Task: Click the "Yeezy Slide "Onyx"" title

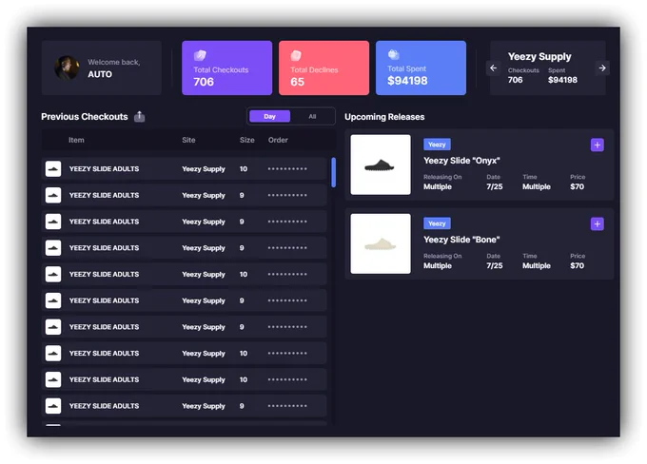Action: [x=461, y=161]
